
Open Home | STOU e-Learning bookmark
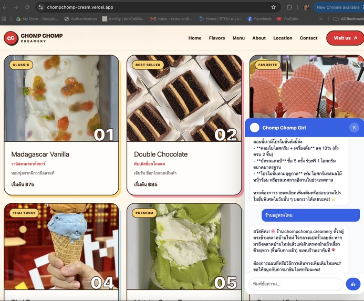(221, 19)
